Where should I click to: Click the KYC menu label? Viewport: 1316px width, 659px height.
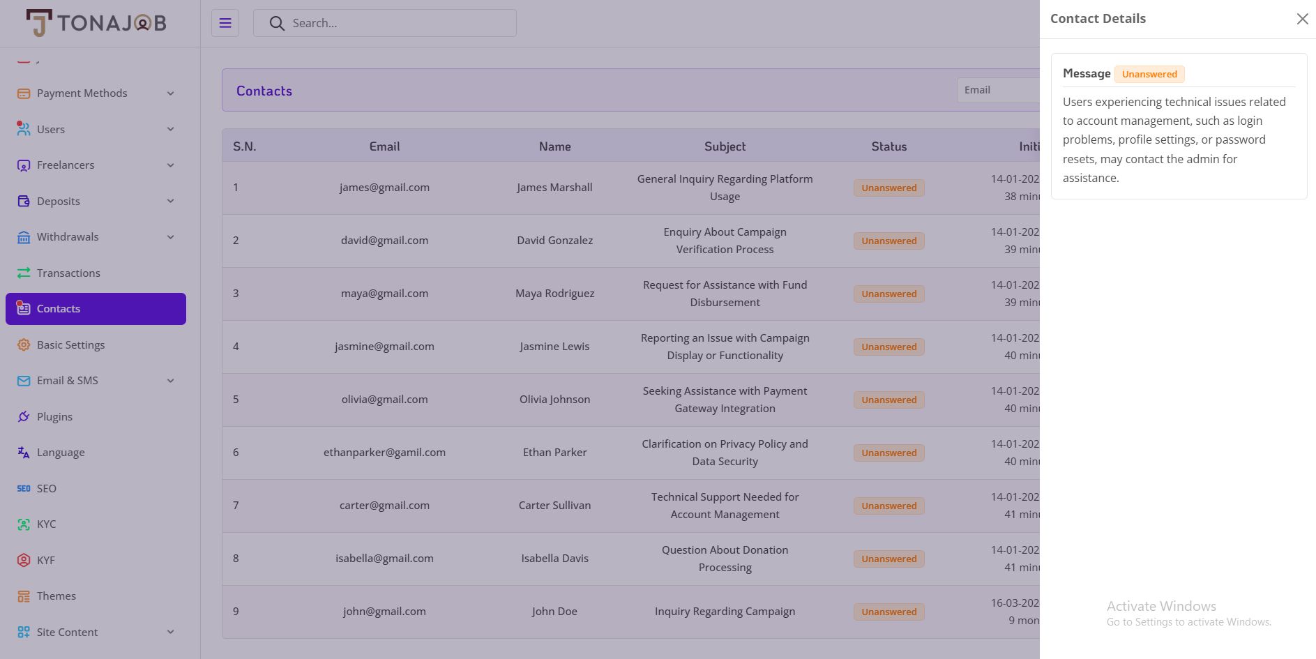click(x=46, y=524)
